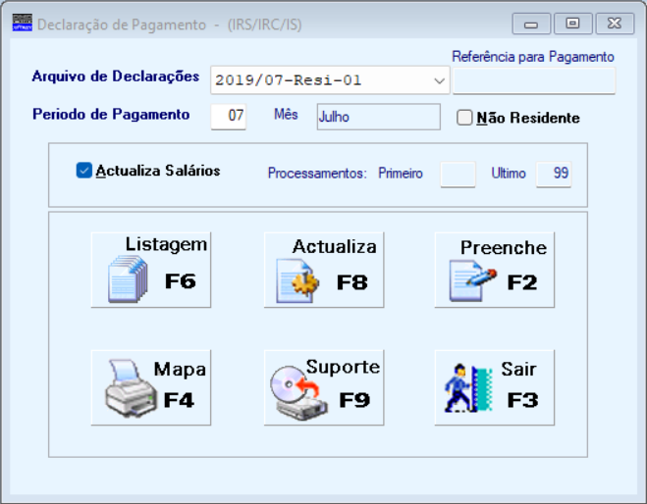Viewport: 647px width, 504px height.
Task: Click the Periodo de Pagamento label
Action: pyautogui.click(x=111, y=115)
